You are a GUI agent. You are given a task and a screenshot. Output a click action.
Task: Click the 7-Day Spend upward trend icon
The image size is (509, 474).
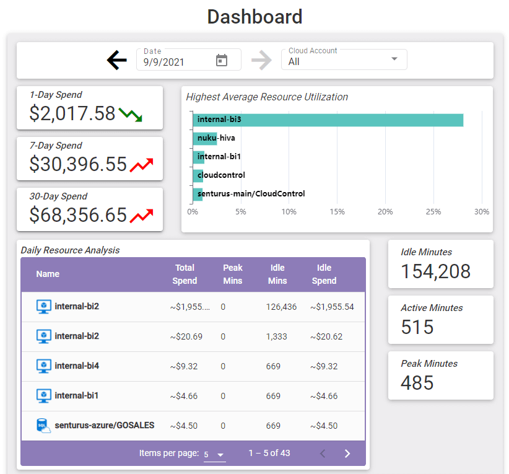(x=142, y=165)
